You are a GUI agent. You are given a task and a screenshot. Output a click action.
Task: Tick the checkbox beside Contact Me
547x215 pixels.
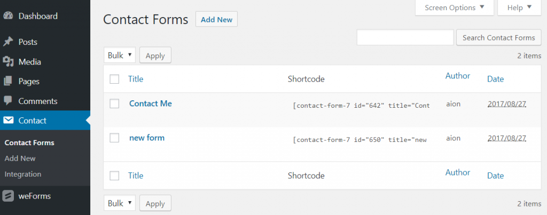coord(114,103)
